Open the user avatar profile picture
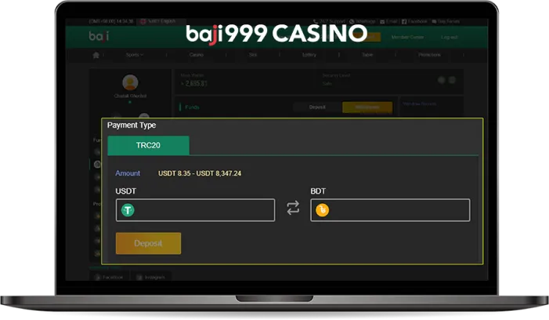The height and width of the screenshot is (320, 549). (130, 82)
